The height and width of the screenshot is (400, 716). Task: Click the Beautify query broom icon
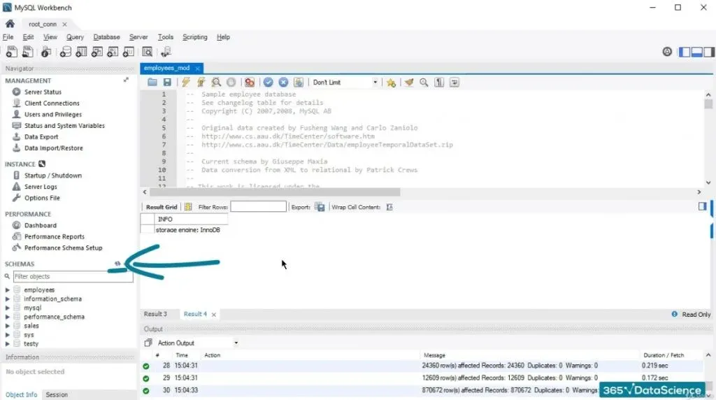tap(409, 83)
